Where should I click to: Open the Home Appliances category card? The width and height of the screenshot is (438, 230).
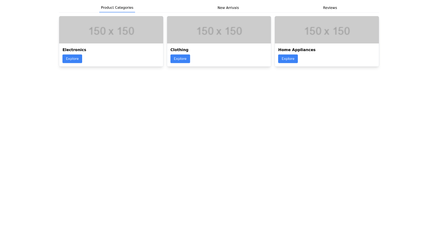326,41
